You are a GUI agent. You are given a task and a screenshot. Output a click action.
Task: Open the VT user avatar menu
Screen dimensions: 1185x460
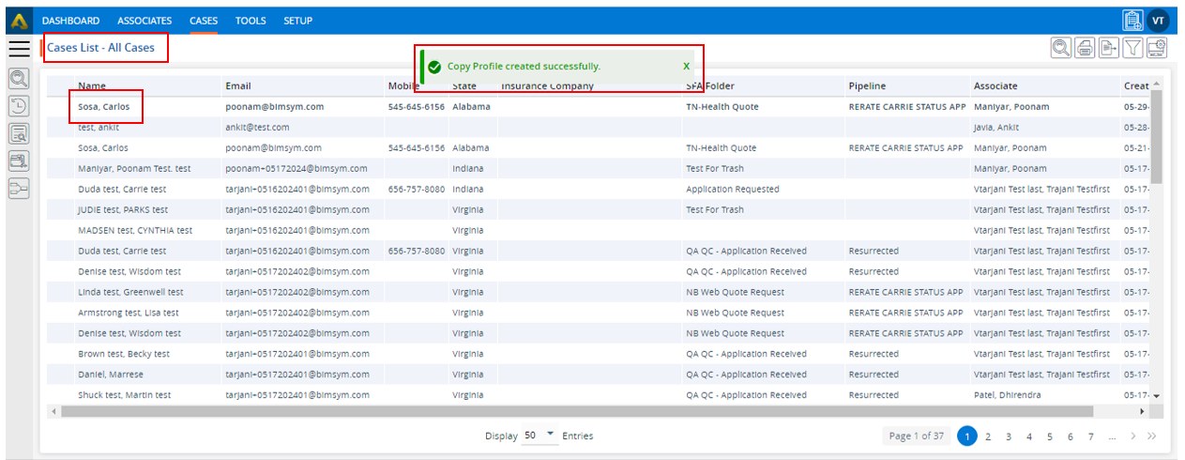pos(1159,21)
